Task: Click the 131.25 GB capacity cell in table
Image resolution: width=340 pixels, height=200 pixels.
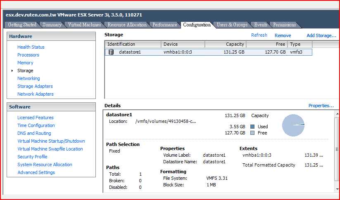Action: click(x=234, y=52)
